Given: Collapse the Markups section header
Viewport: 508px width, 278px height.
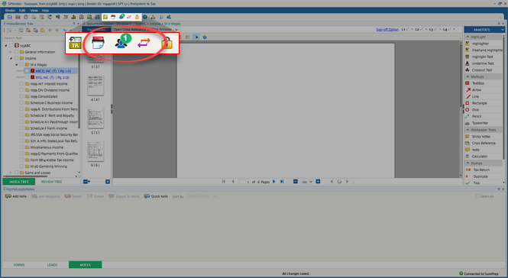Looking at the screenshot, I should point(468,77).
